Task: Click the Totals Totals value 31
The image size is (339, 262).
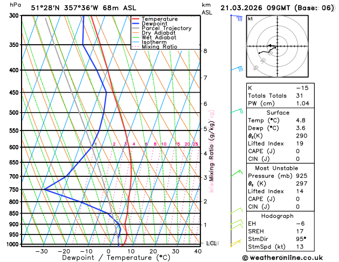Action: click(x=300, y=96)
